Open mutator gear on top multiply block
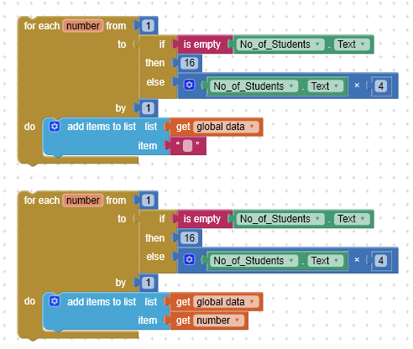Viewport: 413px width, 349px height. (189, 85)
